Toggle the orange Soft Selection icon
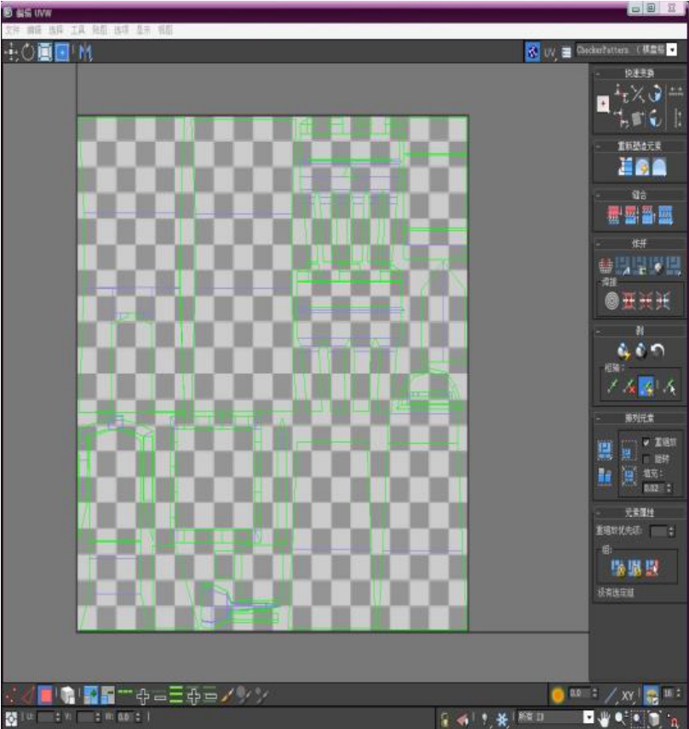 click(558, 696)
